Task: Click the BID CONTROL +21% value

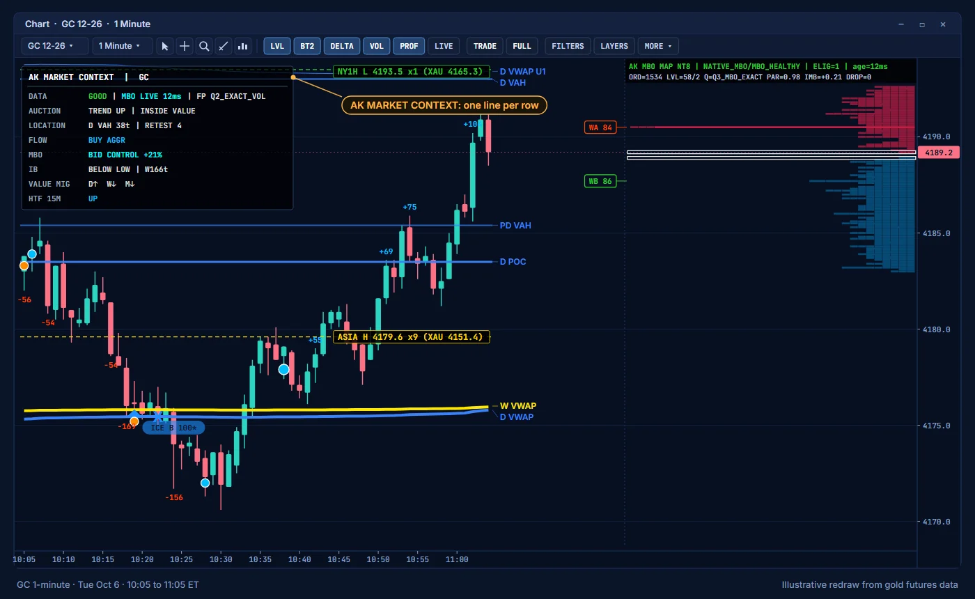Action: 125,155
